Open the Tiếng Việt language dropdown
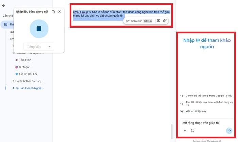 point(39,47)
